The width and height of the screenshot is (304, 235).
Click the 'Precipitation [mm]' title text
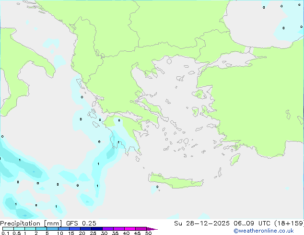click(x=31, y=223)
